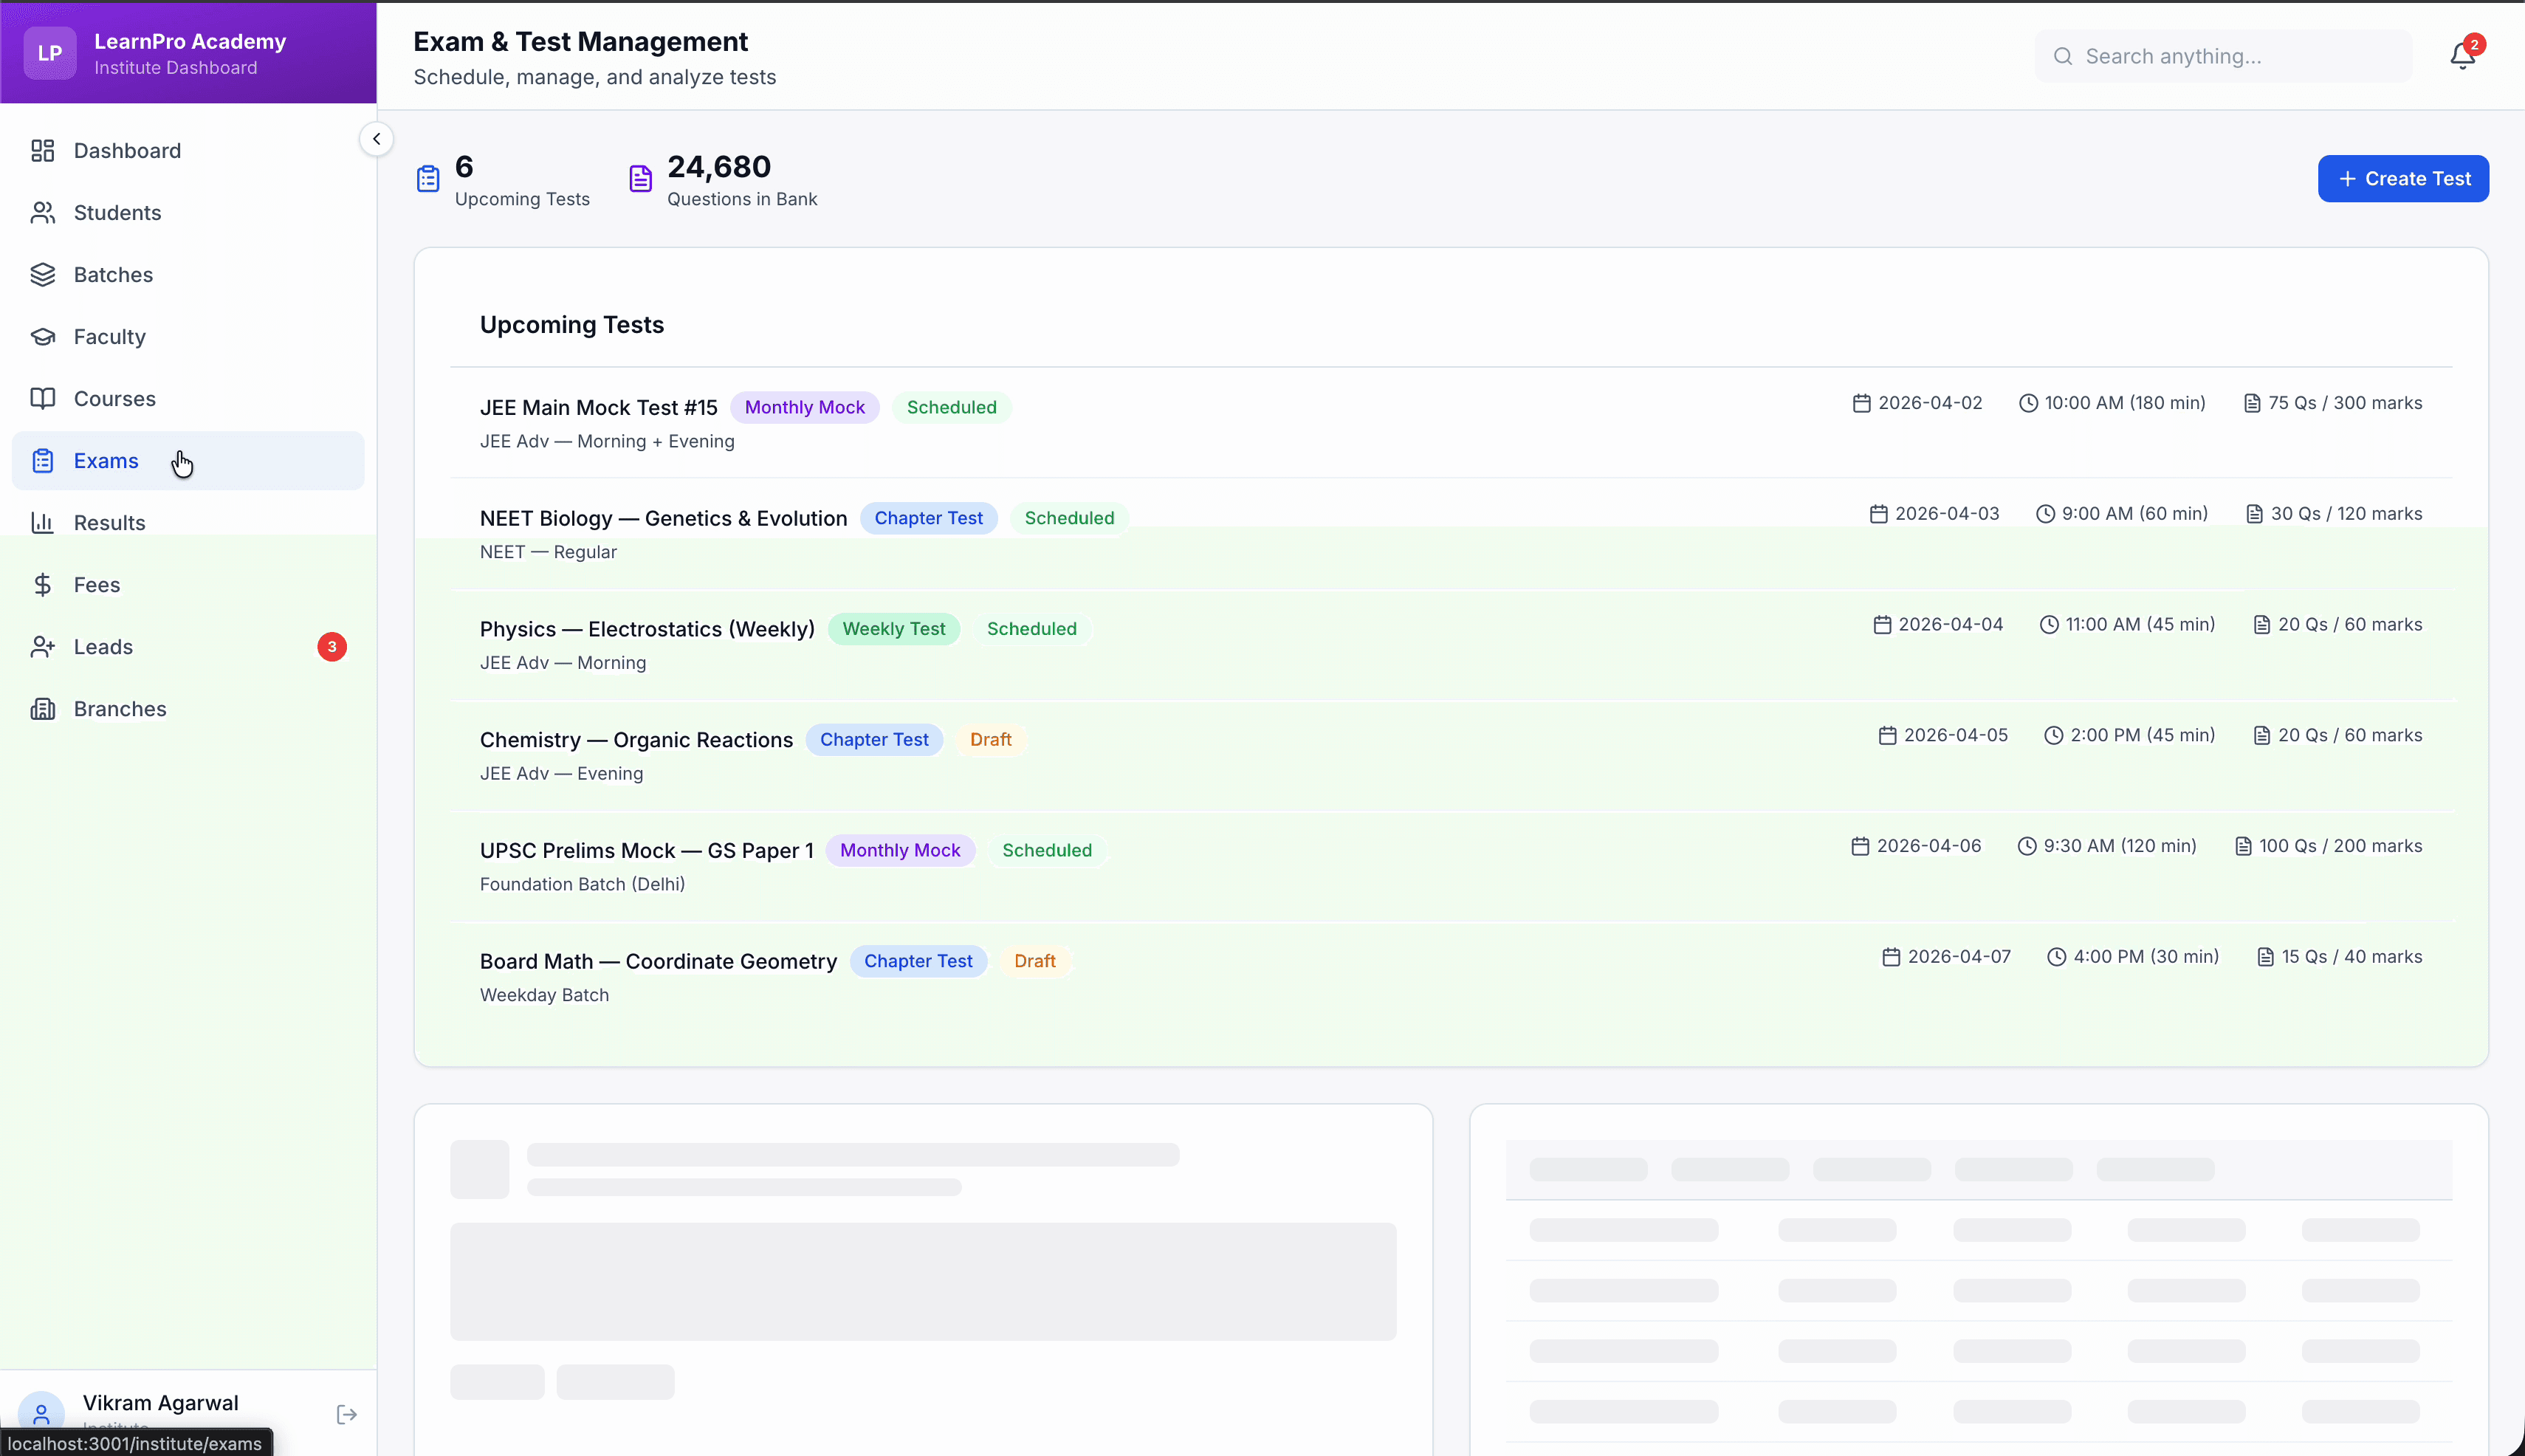Click the Faculty graduation cap icon
2525x1456 pixels.
(42, 336)
